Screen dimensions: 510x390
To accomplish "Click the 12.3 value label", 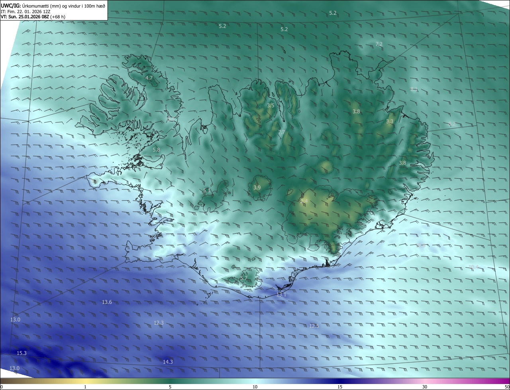I will (x=159, y=323).
